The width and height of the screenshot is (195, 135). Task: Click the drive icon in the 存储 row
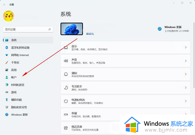[x=66, y=114]
